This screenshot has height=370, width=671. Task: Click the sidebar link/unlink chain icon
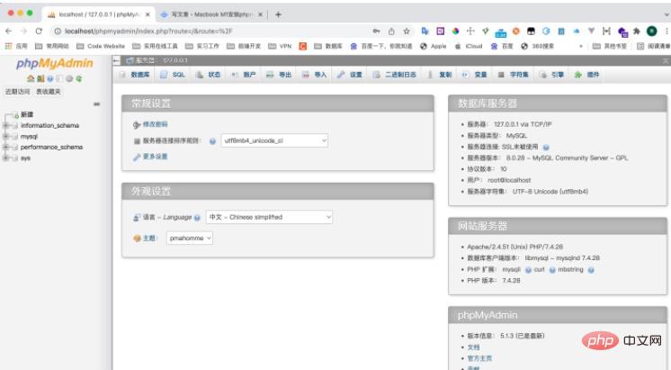pyautogui.click(x=97, y=104)
